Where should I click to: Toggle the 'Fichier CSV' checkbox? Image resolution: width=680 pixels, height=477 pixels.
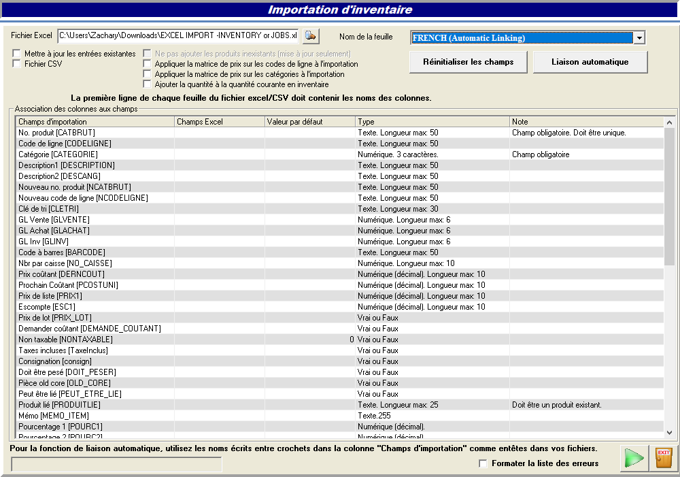point(16,64)
